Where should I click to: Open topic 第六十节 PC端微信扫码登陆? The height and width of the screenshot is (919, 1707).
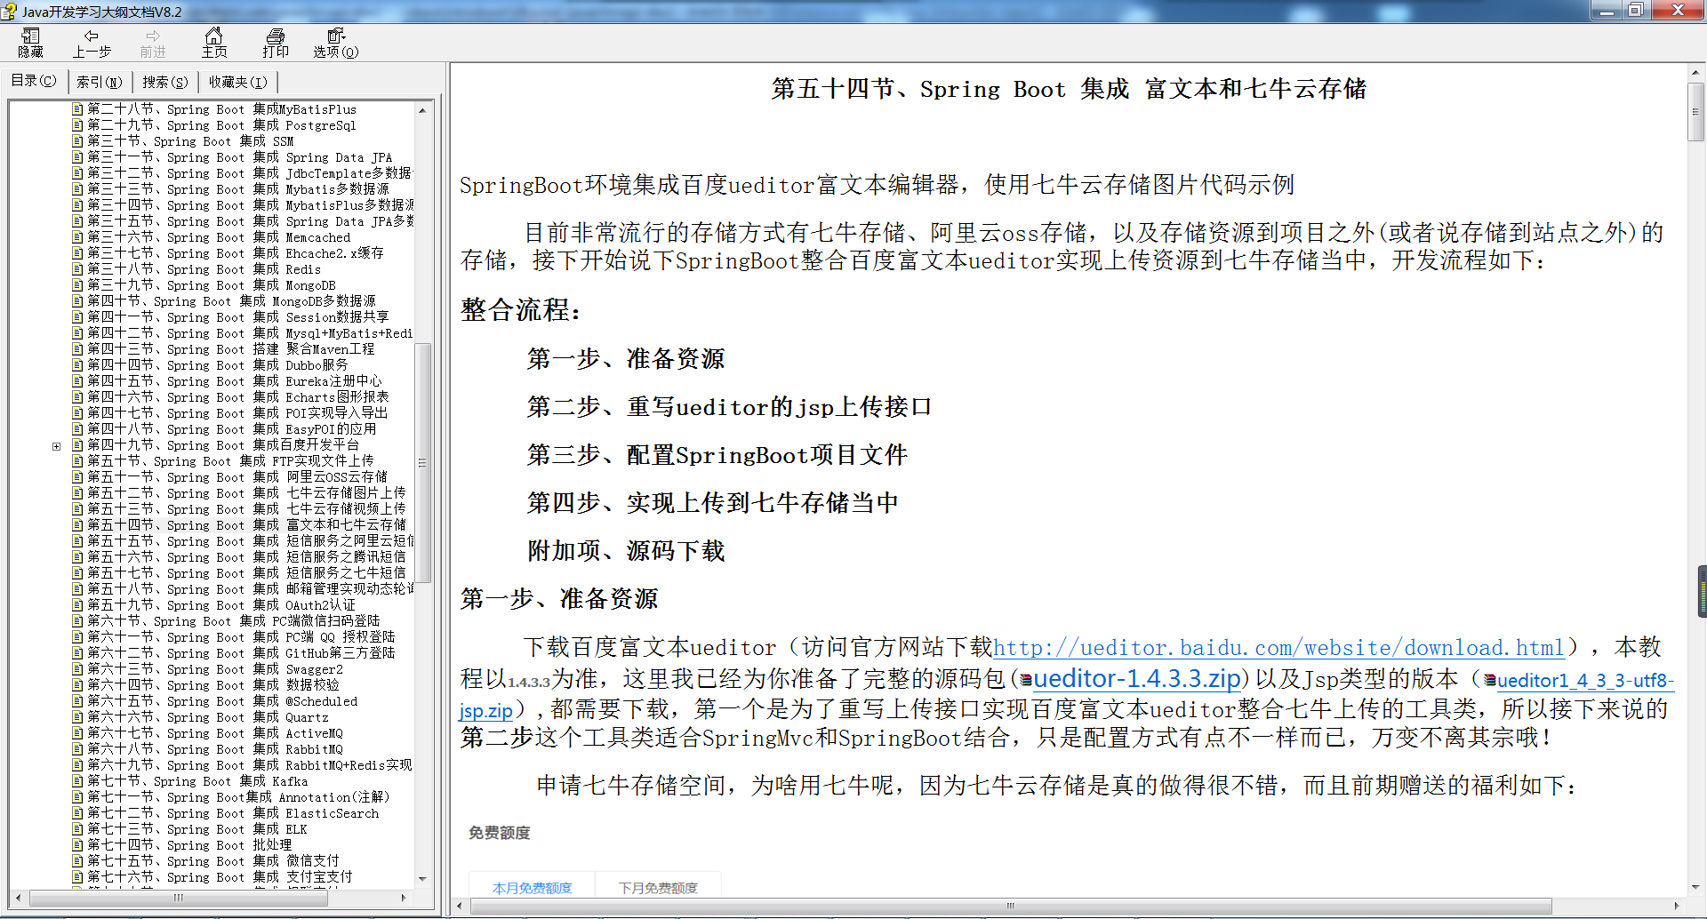[x=234, y=621]
